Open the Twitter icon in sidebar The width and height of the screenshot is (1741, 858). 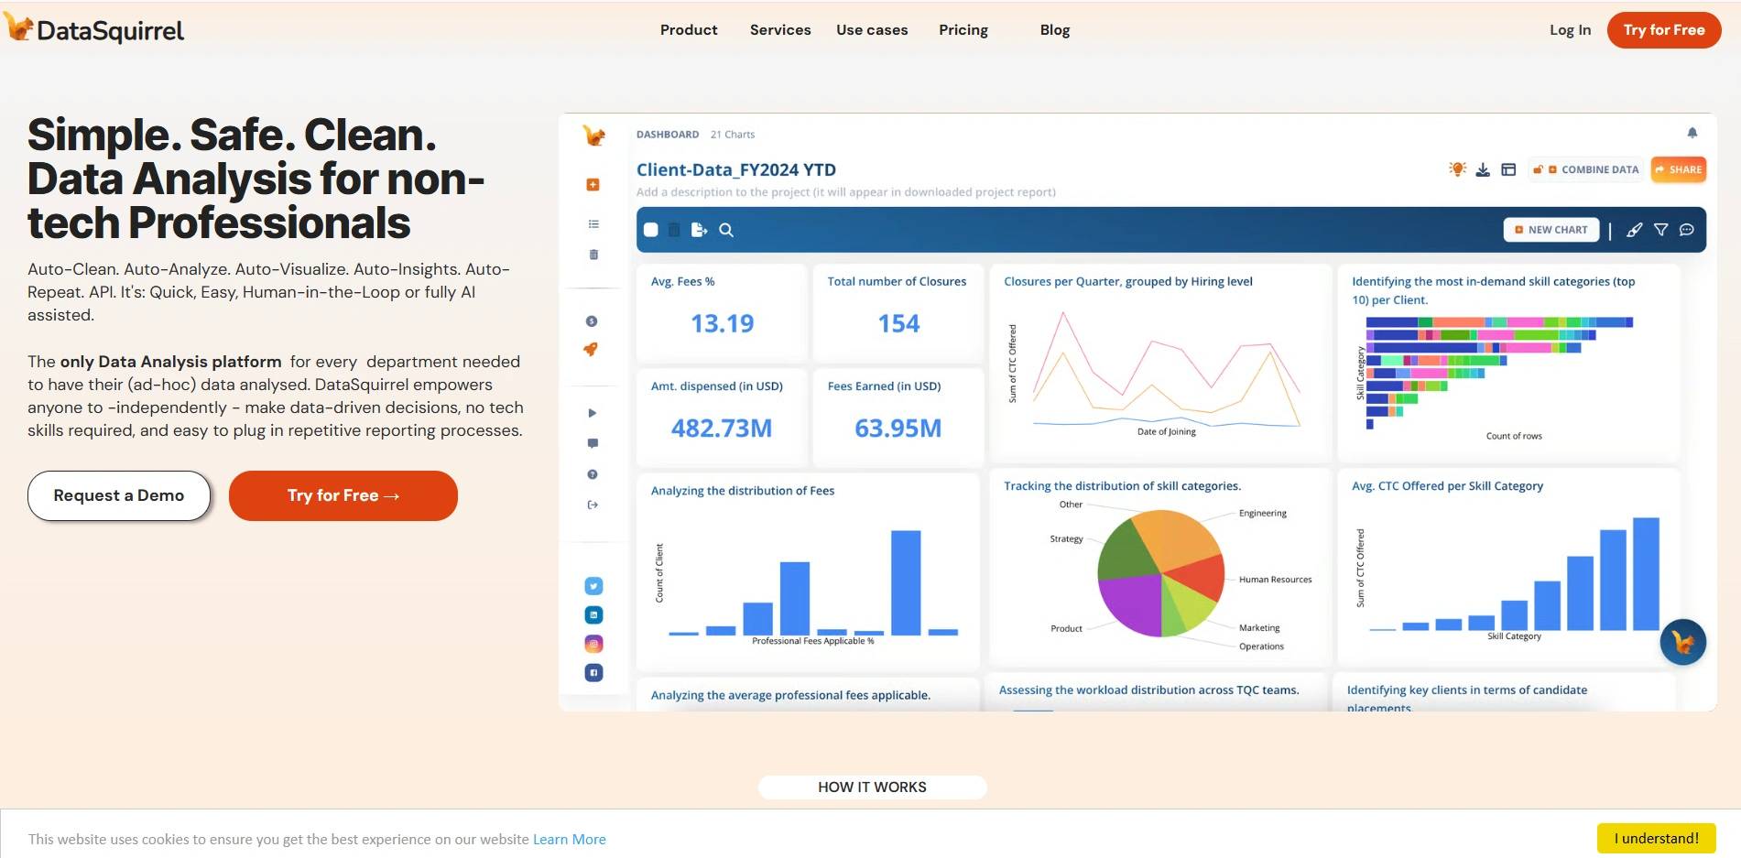tap(593, 586)
